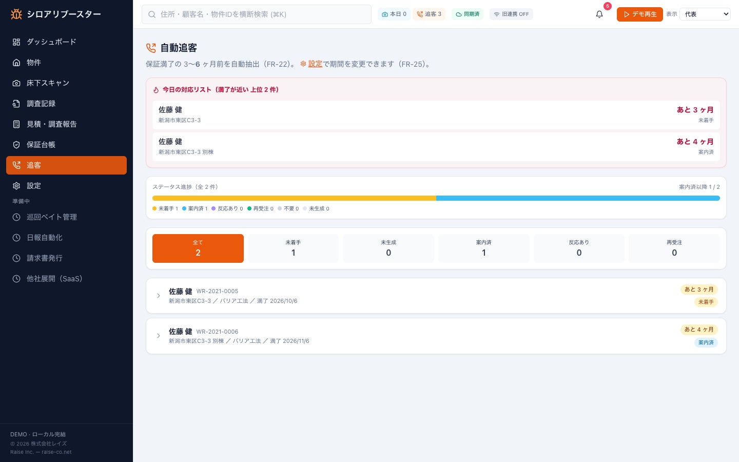Screen dimensions: 739x462
Task: Select the 全て 2 filter tab
Action: point(198,248)
